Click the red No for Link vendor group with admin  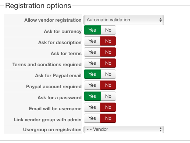pos(108,118)
